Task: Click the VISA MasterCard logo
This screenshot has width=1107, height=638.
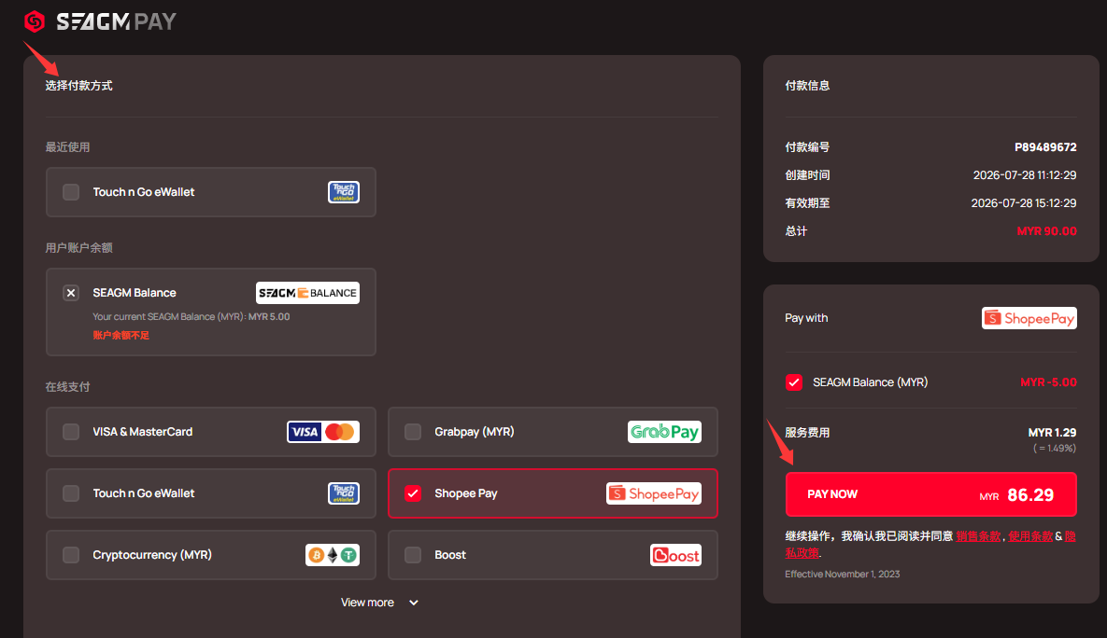Action: [322, 432]
